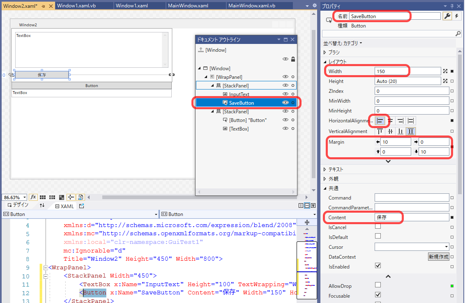Toggle the fx effects button in designer toolbar
Viewport: 465px width, 303px height.
33,197
